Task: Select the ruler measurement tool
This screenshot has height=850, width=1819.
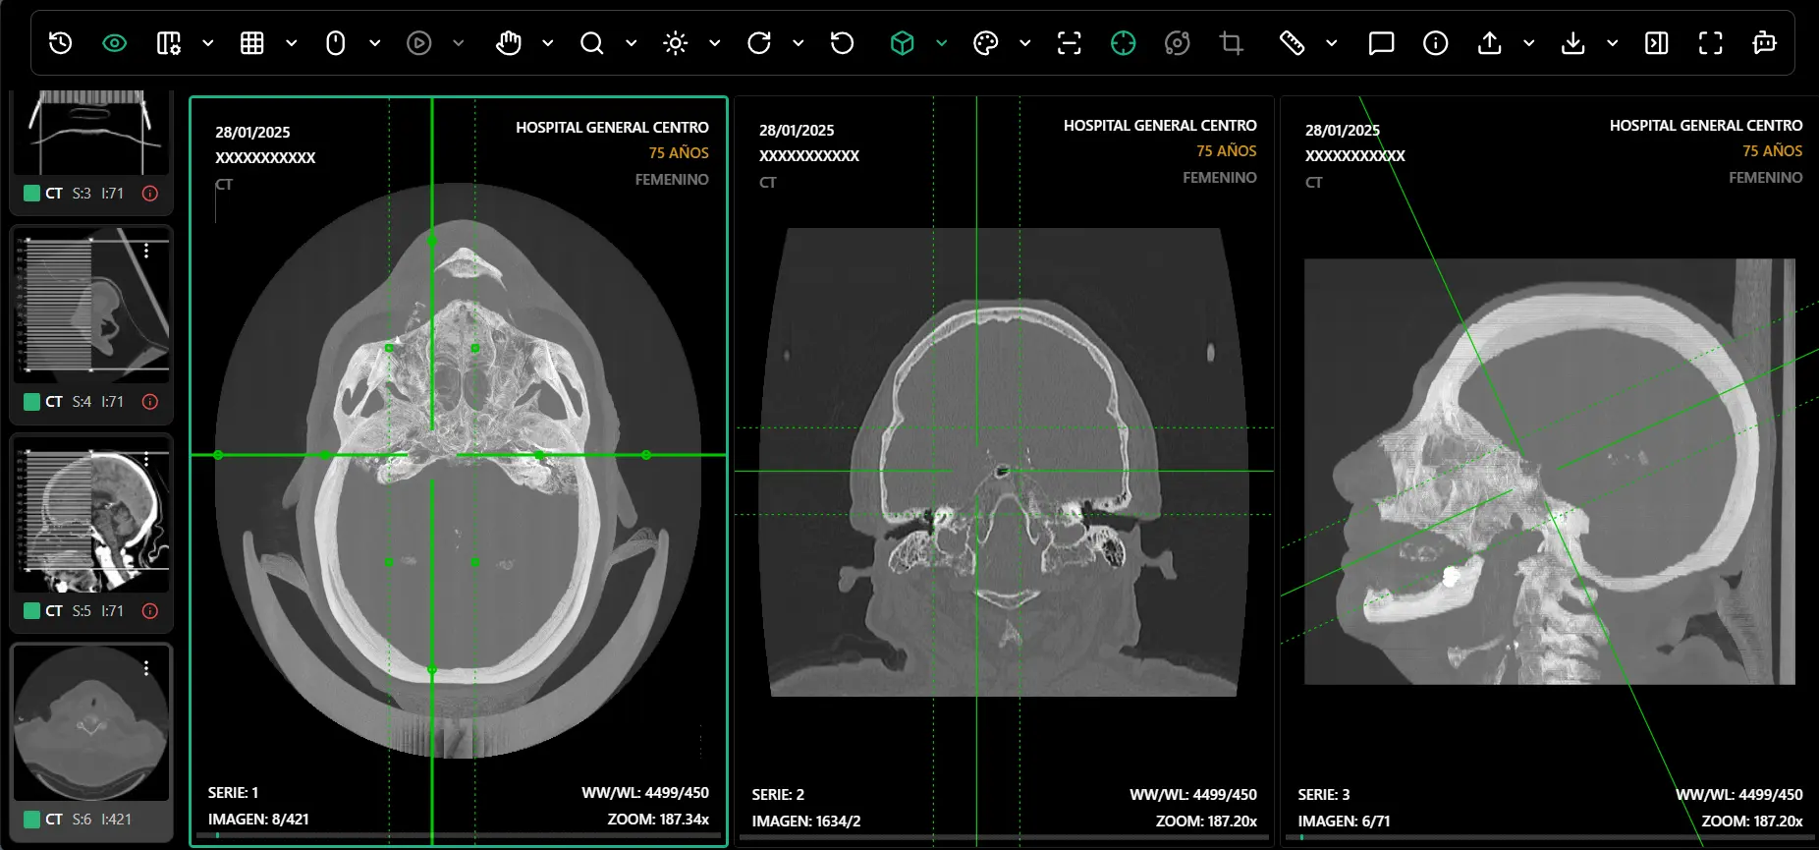Action: click(x=1292, y=43)
